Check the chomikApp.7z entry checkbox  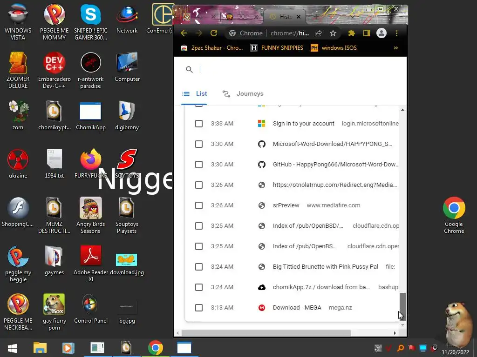pyautogui.click(x=199, y=287)
